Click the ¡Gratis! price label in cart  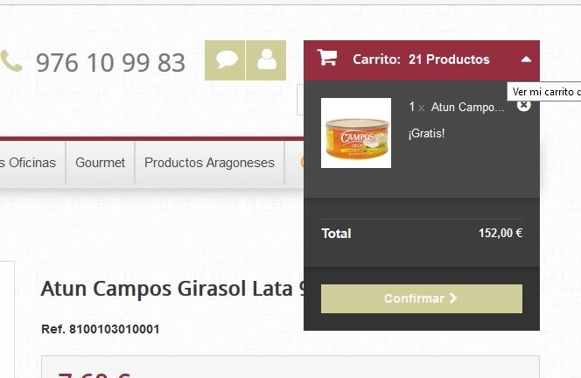[x=426, y=133]
